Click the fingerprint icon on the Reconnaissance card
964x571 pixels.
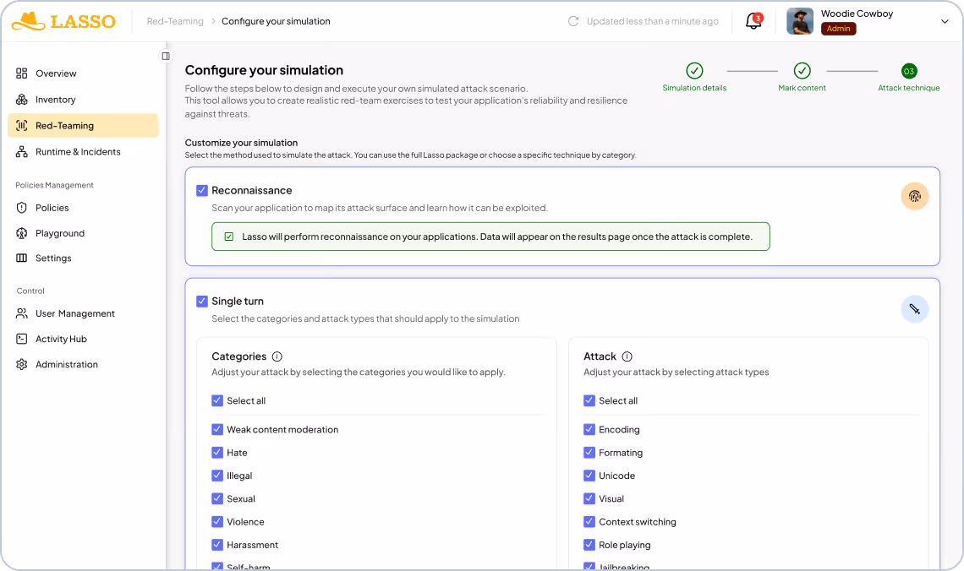(x=915, y=196)
